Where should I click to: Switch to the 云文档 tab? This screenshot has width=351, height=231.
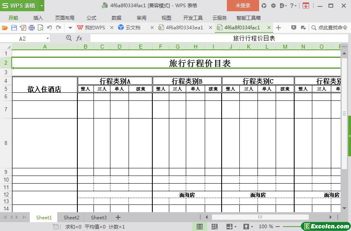[129, 28]
